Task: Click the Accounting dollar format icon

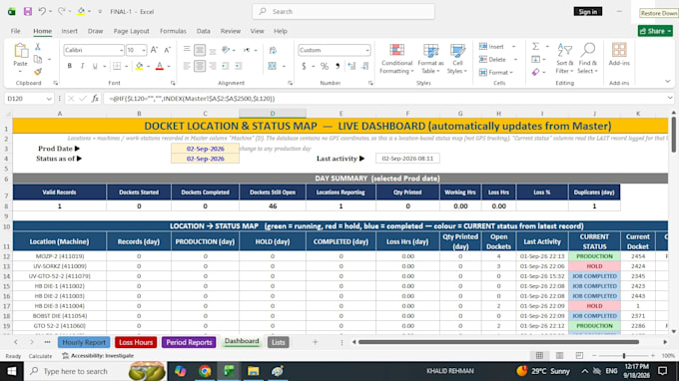Action: [304, 66]
